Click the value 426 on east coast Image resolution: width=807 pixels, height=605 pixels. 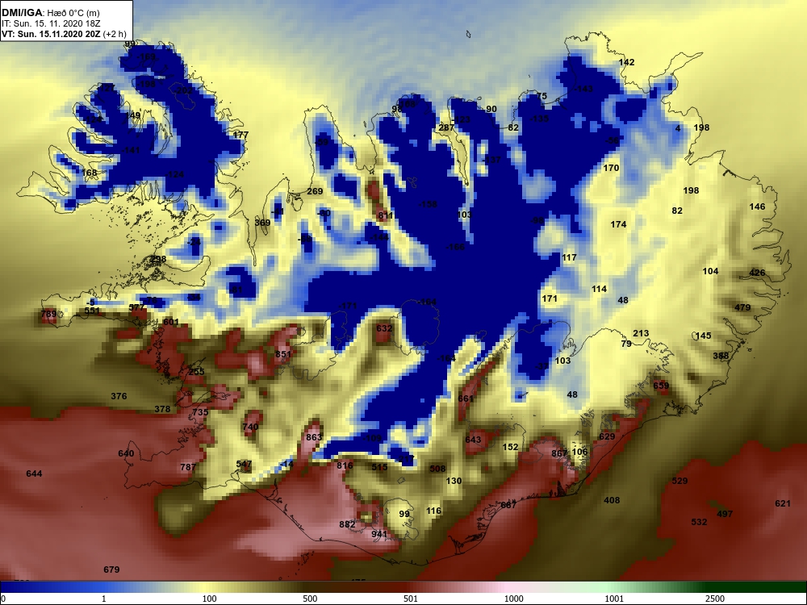(x=757, y=273)
